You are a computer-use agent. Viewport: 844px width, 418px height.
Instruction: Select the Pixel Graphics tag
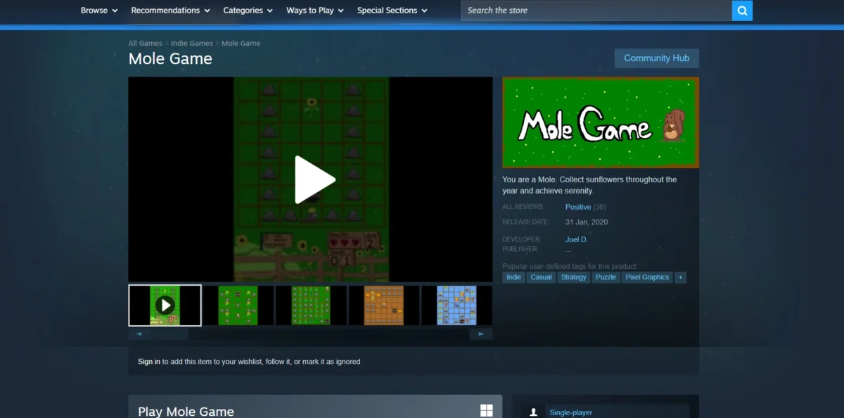(x=647, y=277)
